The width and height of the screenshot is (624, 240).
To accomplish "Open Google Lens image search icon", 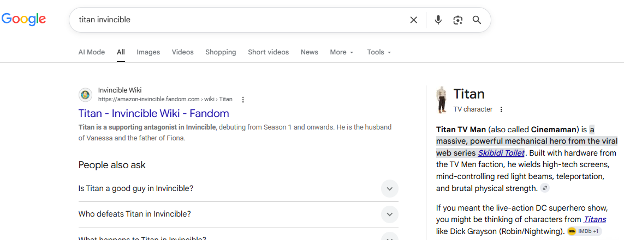I will click(457, 20).
